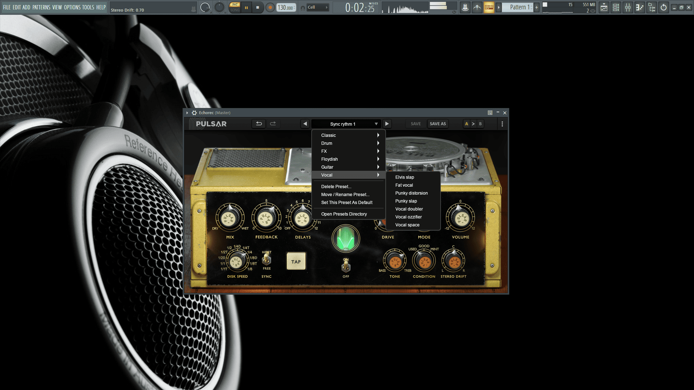Open the ADD menu
The image size is (694, 390).
(x=26, y=7)
